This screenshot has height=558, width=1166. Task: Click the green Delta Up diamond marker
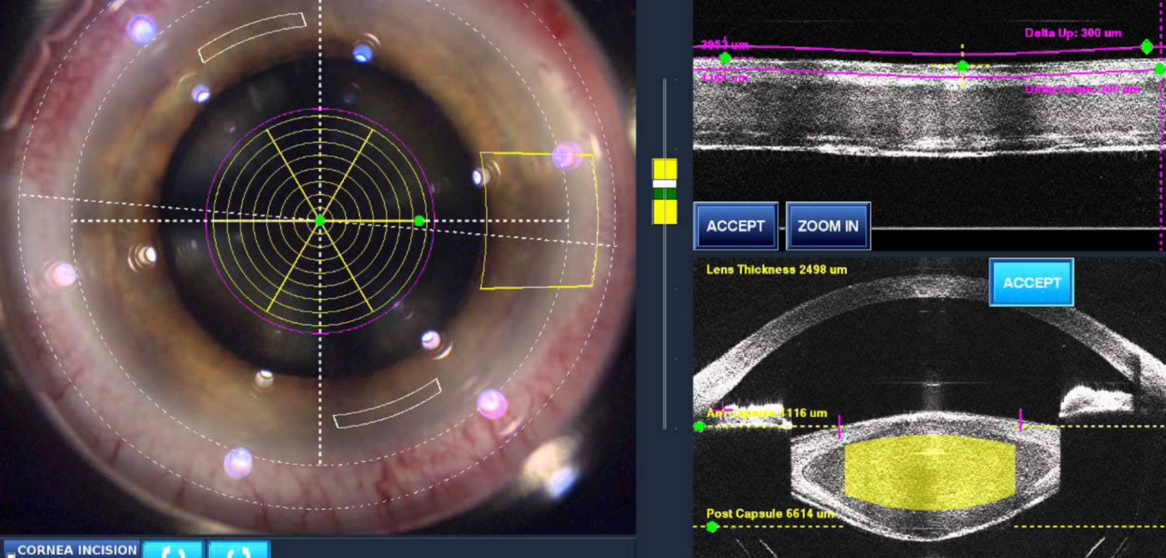tap(1147, 47)
